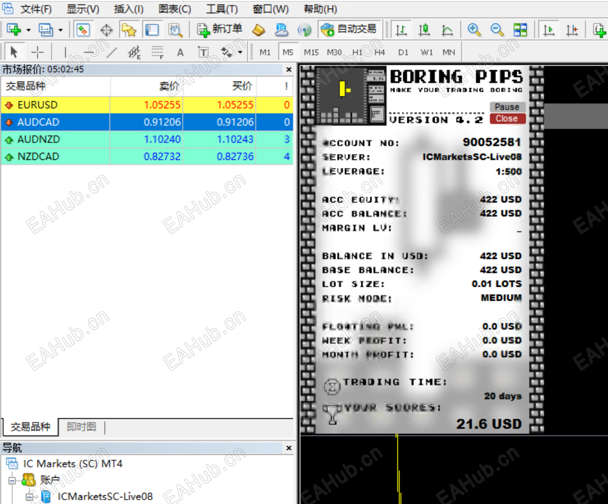Expand the arrows objects dropdown
This screenshot has width=608, height=504.
[241, 52]
